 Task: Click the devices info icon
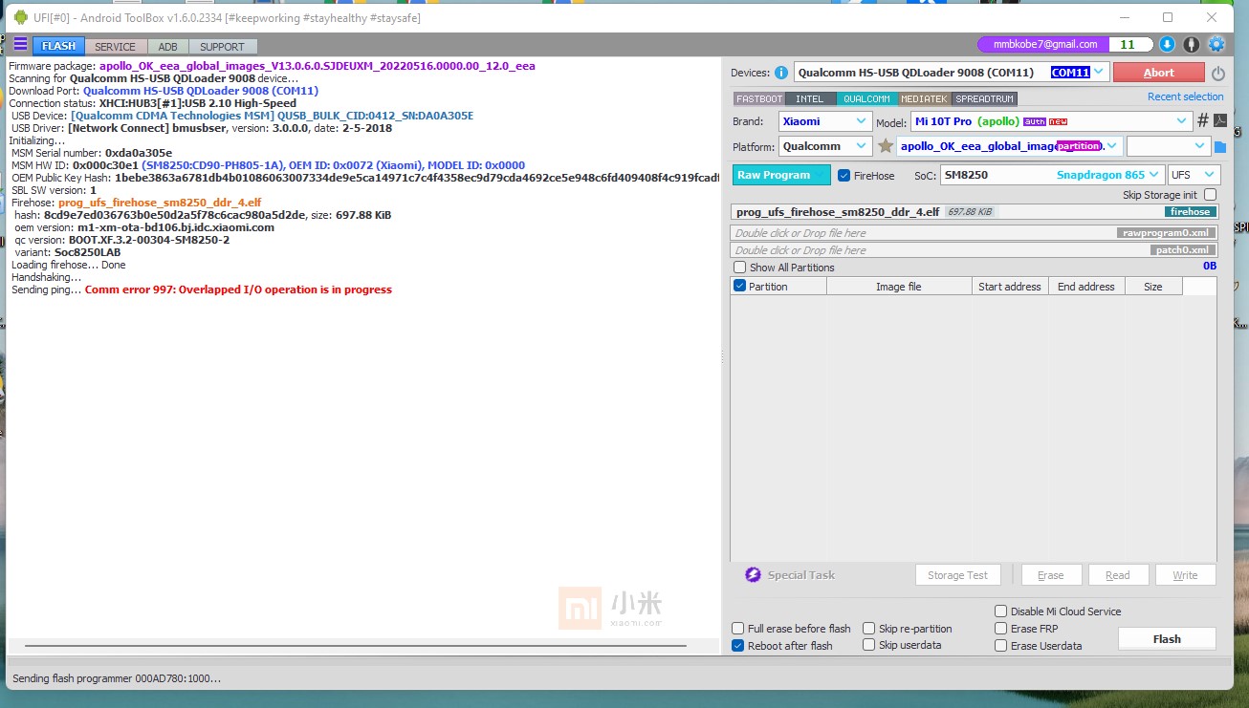pos(781,73)
